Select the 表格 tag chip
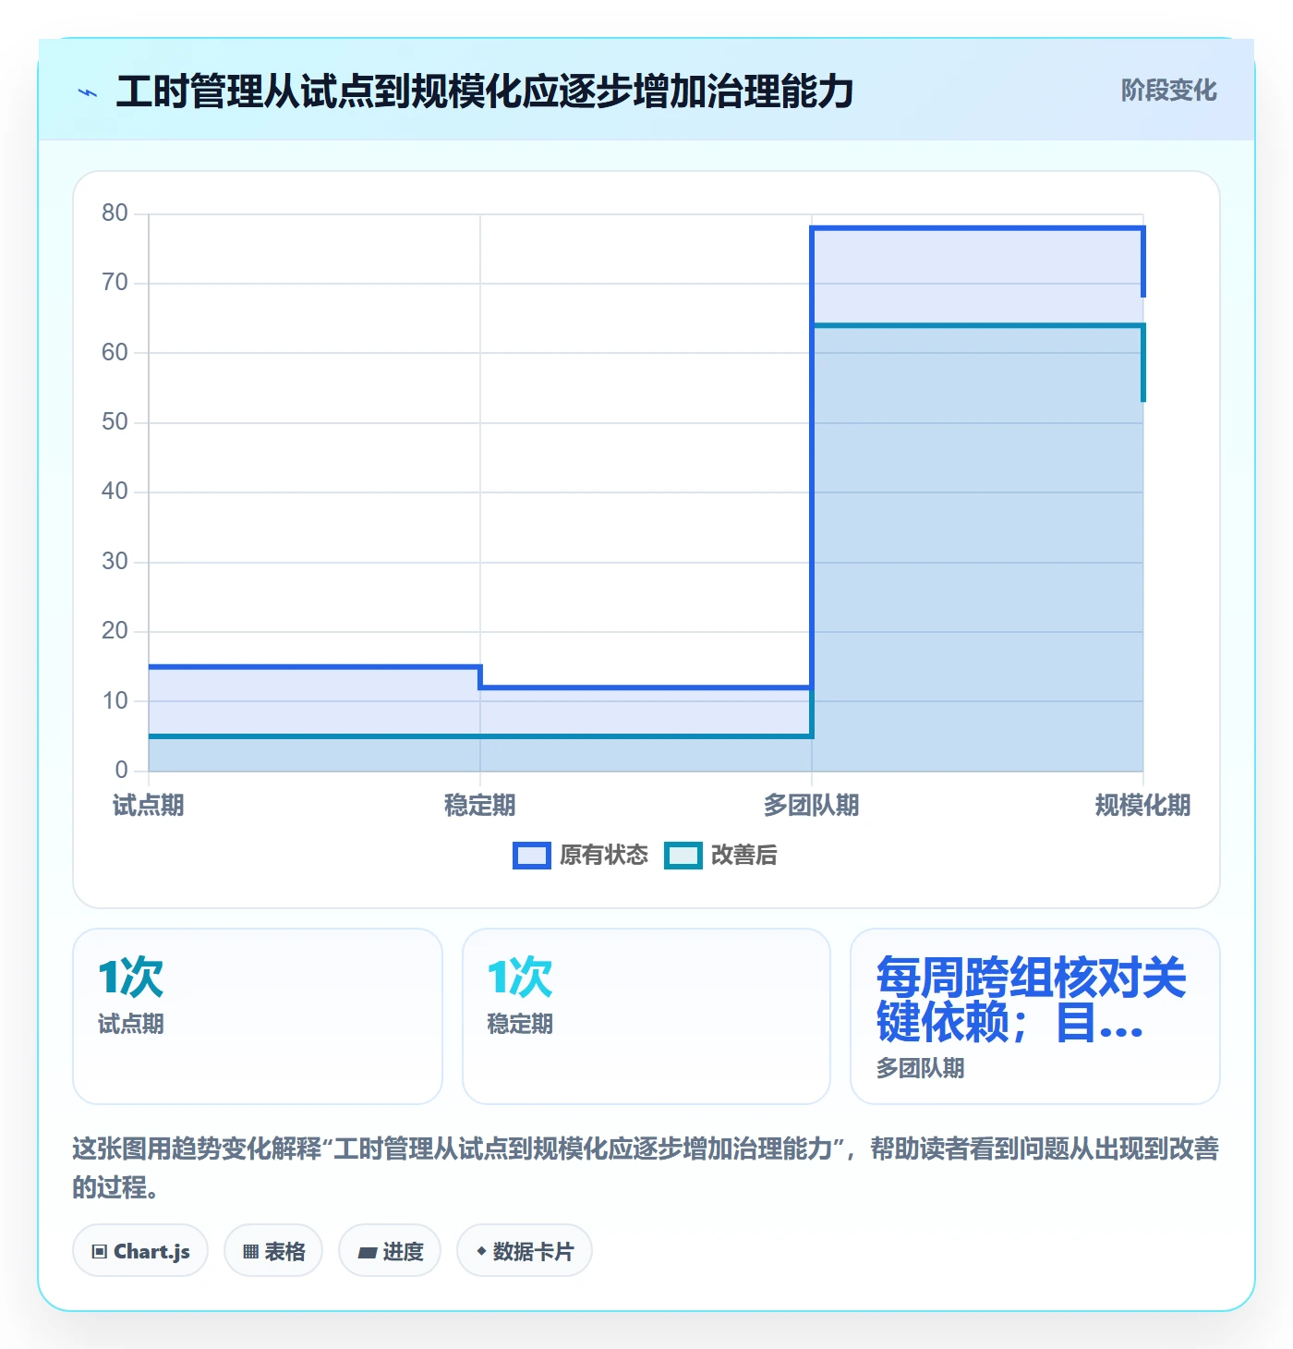This screenshot has width=1293, height=1349. [x=273, y=1251]
